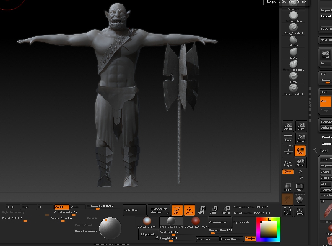Click the light direction sphere preview

[x=110, y=228]
